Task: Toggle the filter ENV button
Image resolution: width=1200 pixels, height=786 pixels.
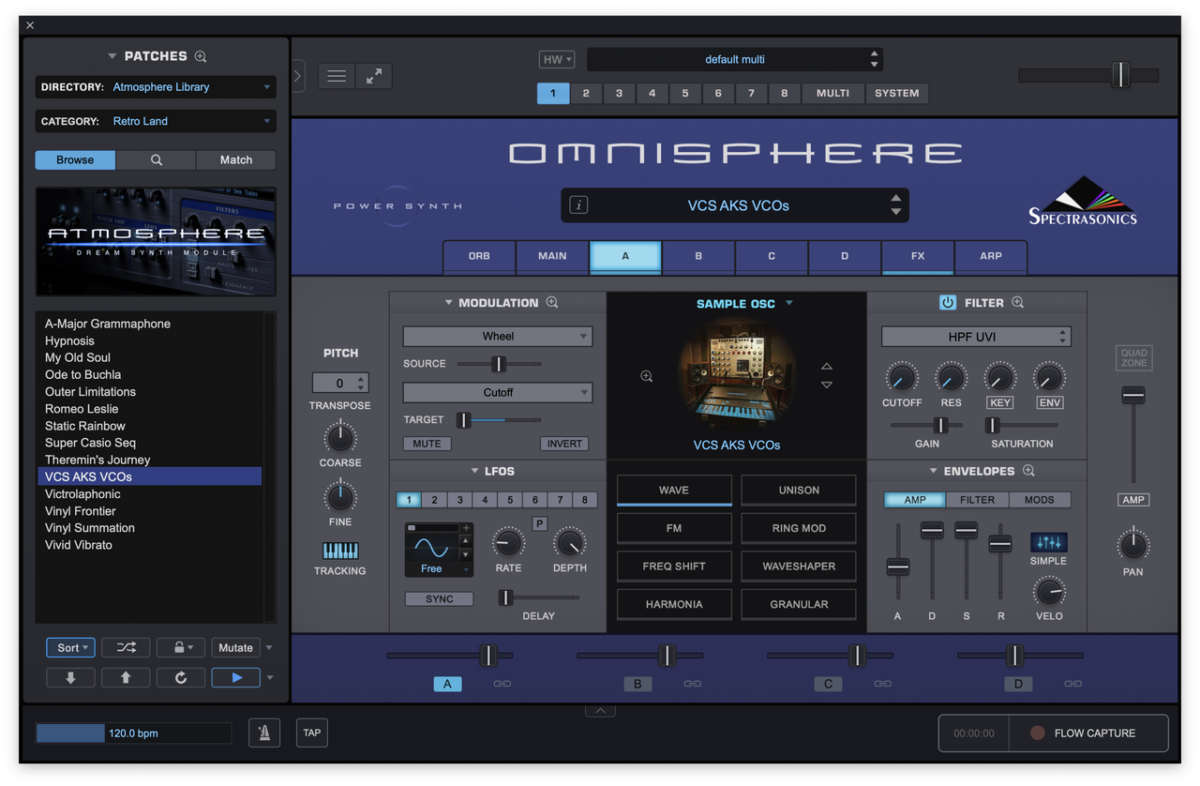Action: point(1049,402)
